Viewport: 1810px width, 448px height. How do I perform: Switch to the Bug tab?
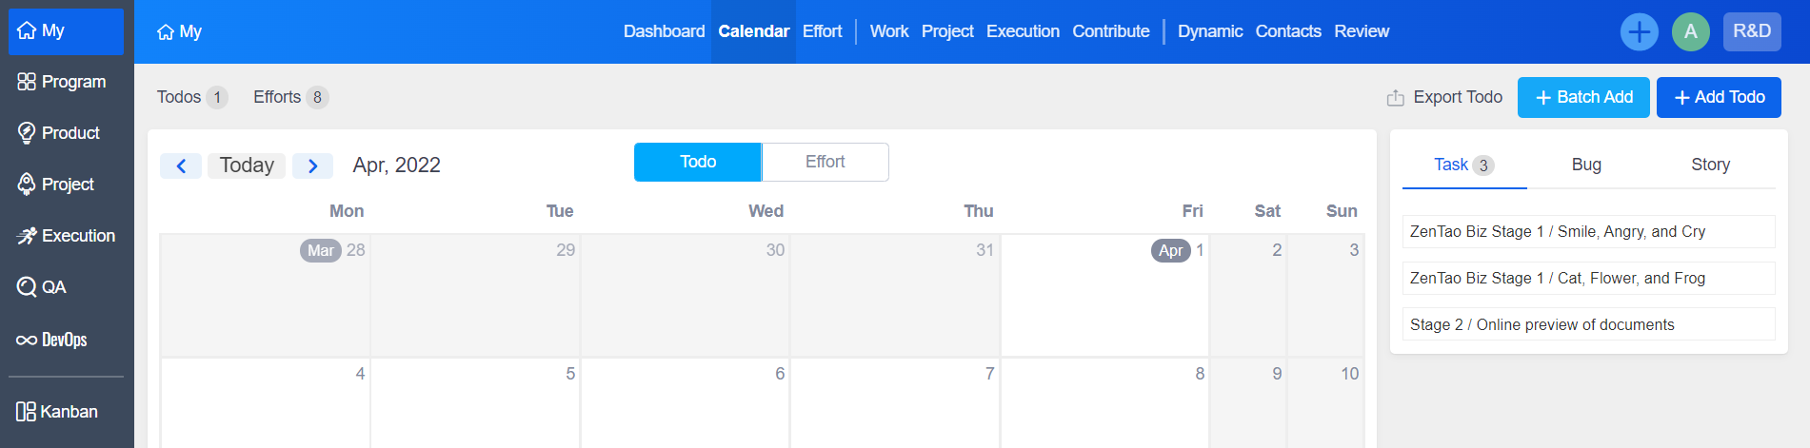1586,165
